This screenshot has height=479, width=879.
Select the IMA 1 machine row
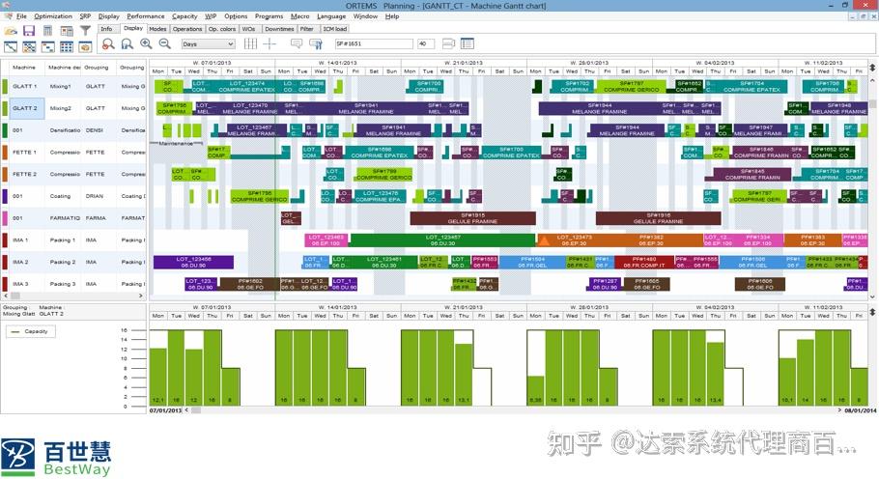[x=74, y=239]
